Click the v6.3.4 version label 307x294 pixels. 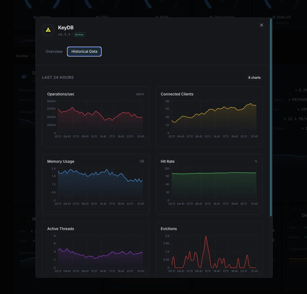click(64, 35)
